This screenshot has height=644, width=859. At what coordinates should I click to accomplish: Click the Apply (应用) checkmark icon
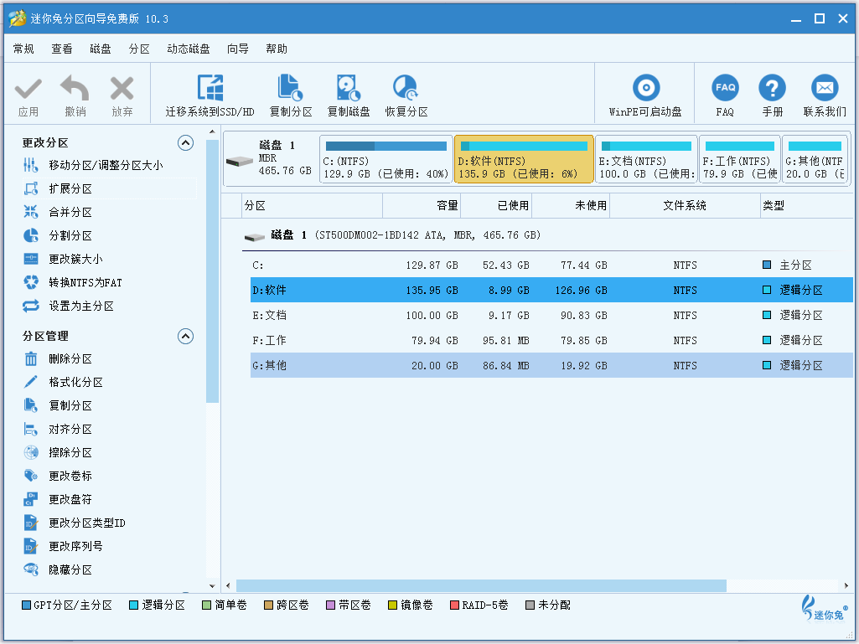[28, 89]
